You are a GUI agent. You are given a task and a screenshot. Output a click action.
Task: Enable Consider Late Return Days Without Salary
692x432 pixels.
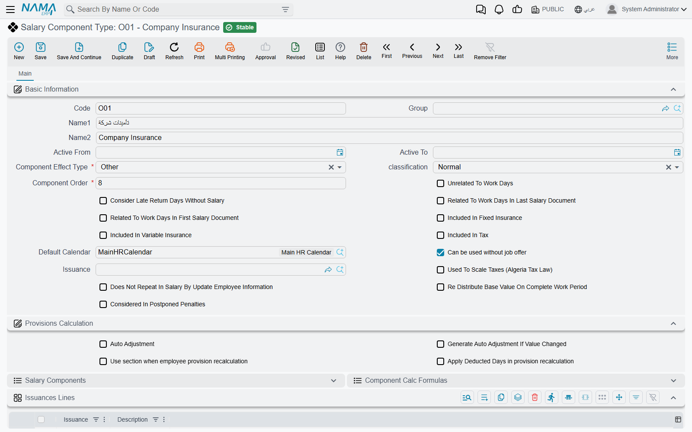[x=103, y=201]
